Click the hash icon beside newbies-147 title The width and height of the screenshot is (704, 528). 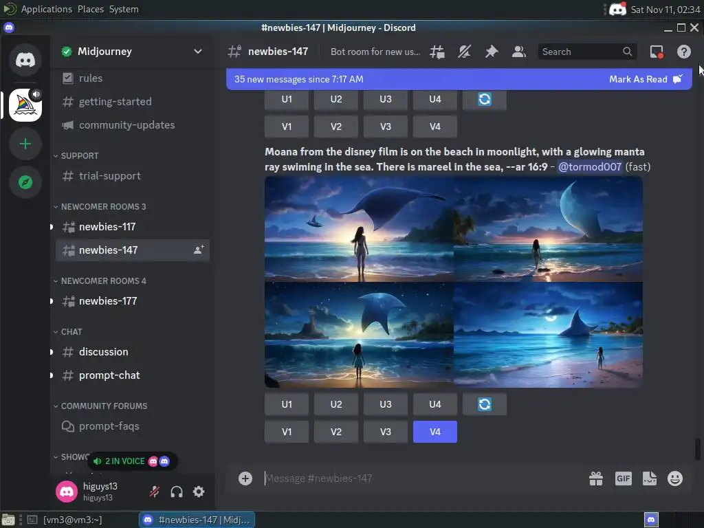tap(234, 52)
